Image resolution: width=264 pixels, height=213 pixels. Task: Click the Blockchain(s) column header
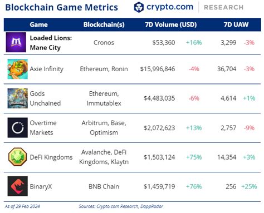104,24
